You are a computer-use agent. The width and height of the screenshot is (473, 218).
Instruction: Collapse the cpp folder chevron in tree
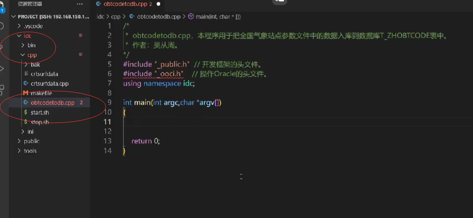pyautogui.click(x=23, y=55)
